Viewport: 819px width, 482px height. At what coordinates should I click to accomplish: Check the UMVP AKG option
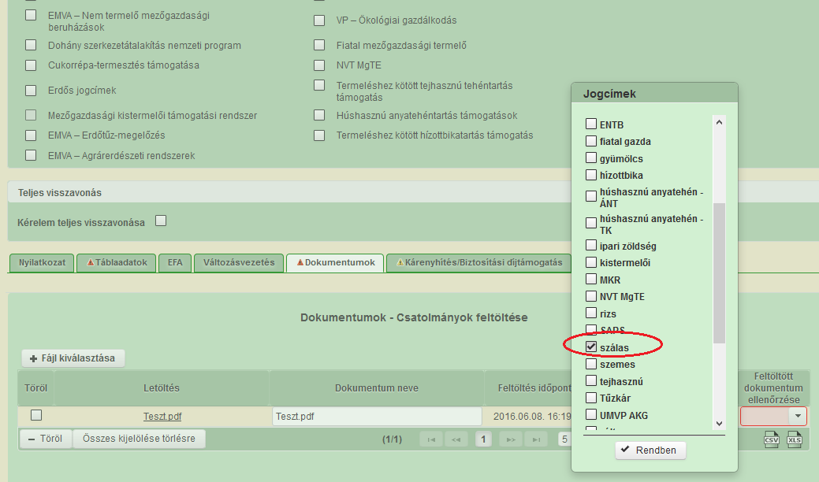point(590,414)
